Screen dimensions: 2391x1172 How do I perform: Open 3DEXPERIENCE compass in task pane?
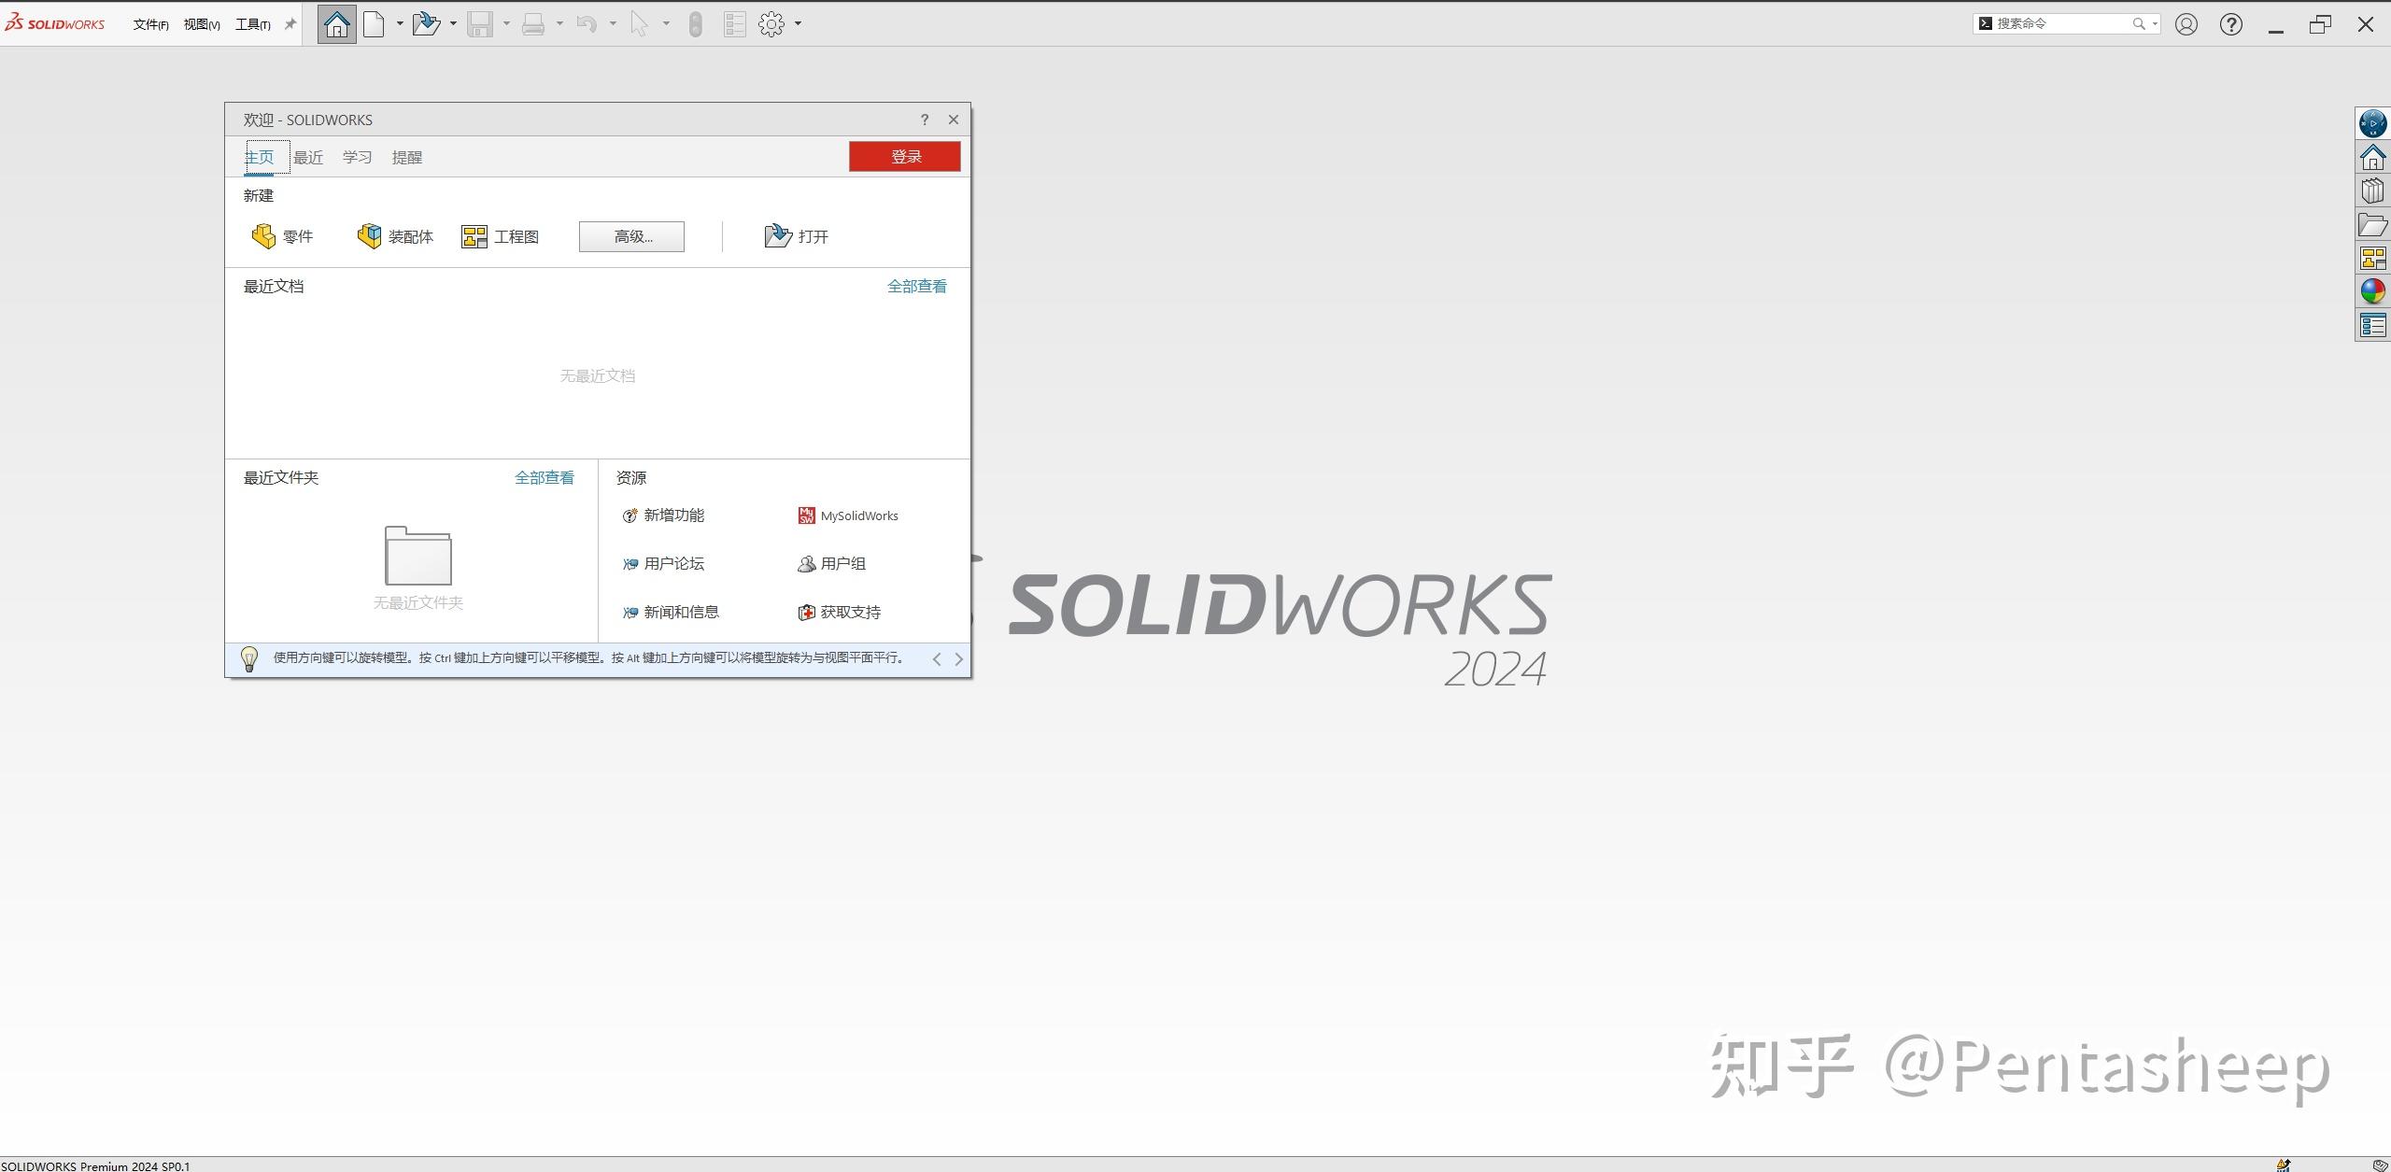(2373, 123)
